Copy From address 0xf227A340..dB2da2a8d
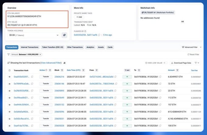The width and height of the screenshot is (207, 135). (115, 77)
